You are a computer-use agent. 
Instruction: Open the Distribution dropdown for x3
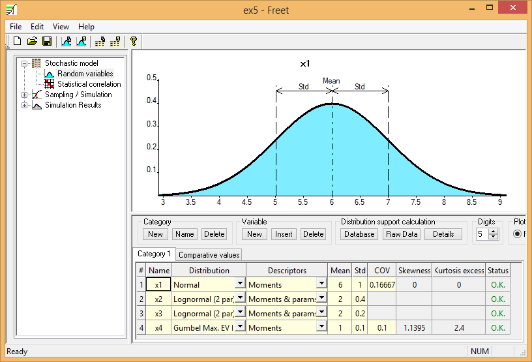(240, 312)
